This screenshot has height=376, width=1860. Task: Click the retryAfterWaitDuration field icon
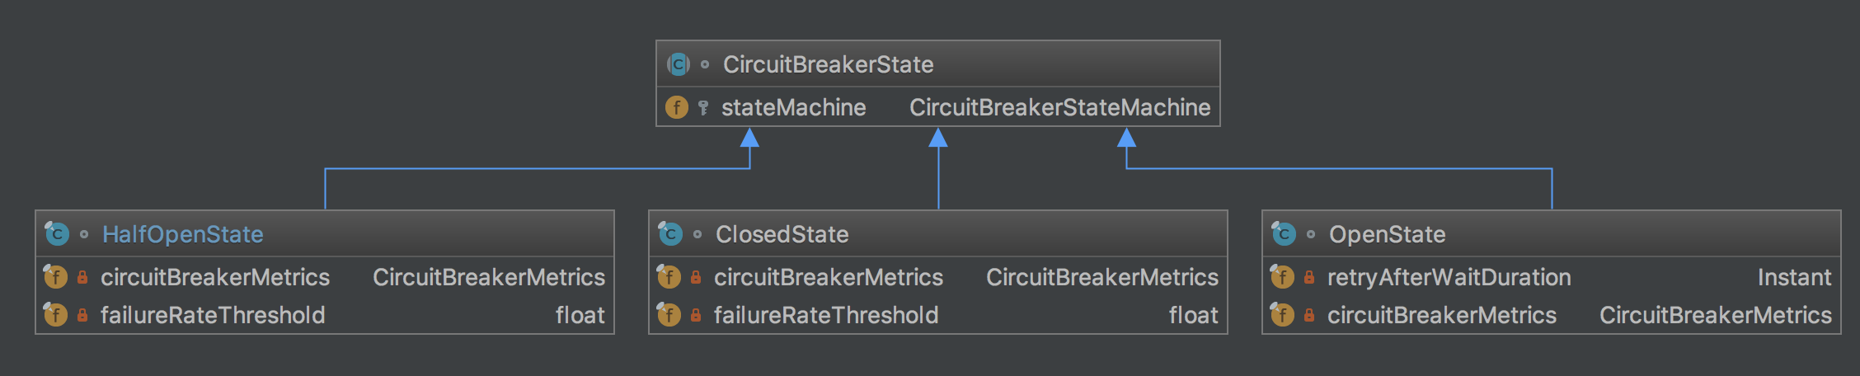click(x=1282, y=277)
